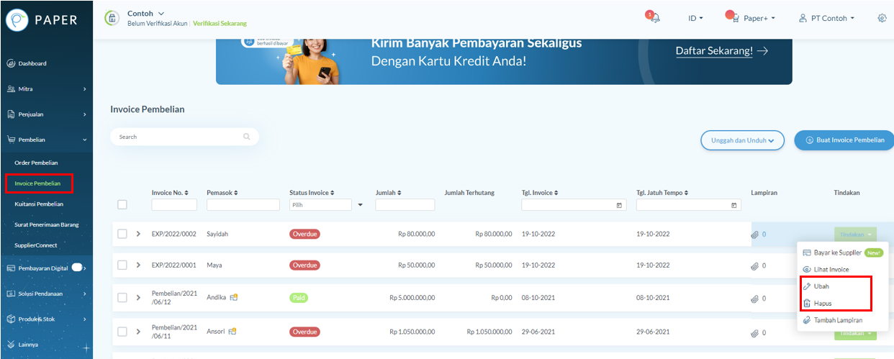Click the attachment paperclip for EXP/2022/0001
The height and width of the screenshot is (359, 894).
point(755,265)
